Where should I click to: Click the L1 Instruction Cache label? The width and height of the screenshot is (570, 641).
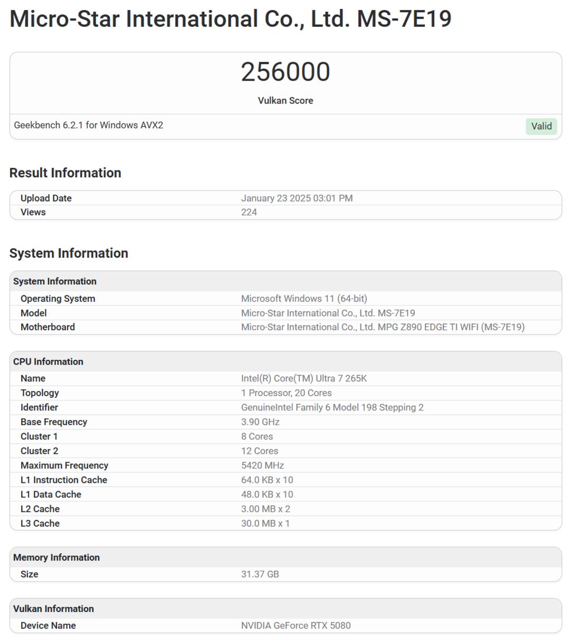coord(64,480)
